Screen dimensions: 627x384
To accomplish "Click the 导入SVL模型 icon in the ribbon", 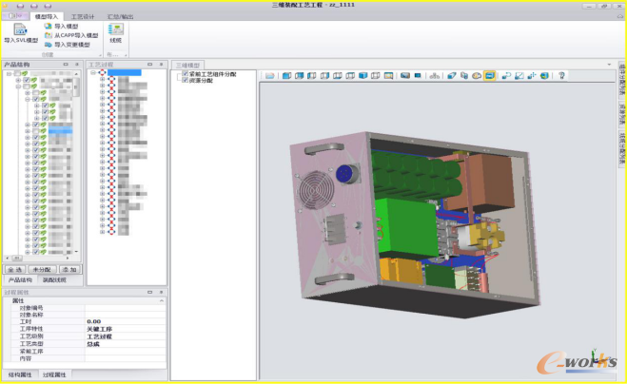I will click(x=20, y=30).
